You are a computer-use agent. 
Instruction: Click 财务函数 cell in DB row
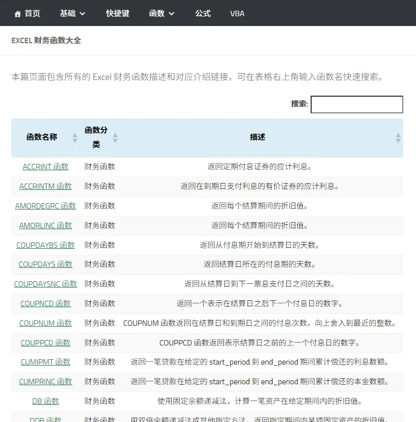pos(99,401)
